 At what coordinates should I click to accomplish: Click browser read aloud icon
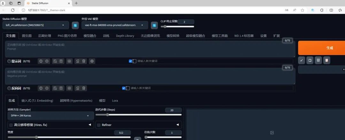click(x=295, y=10)
